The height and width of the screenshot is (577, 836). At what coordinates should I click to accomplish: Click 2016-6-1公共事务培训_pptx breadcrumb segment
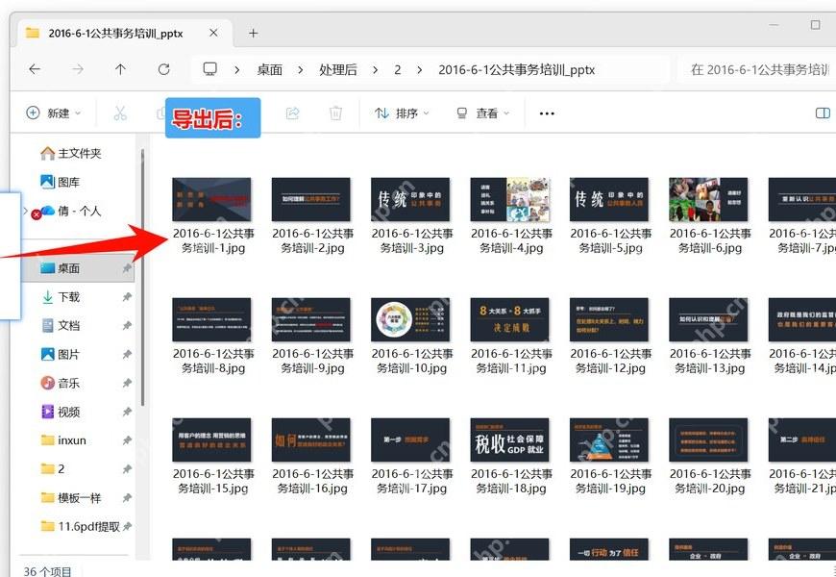pyautogui.click(x=516, y=69)
